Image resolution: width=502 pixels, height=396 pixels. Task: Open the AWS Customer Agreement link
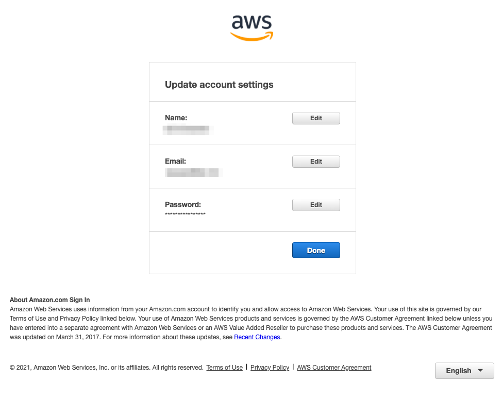pyautogui.click(x=334, y=368)
